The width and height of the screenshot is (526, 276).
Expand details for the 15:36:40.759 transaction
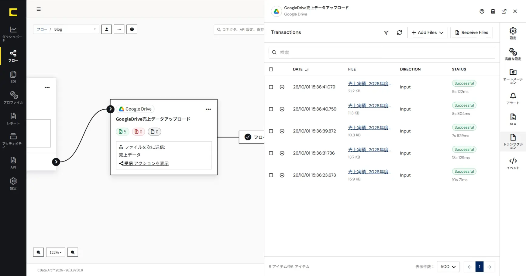pos(282,109)
